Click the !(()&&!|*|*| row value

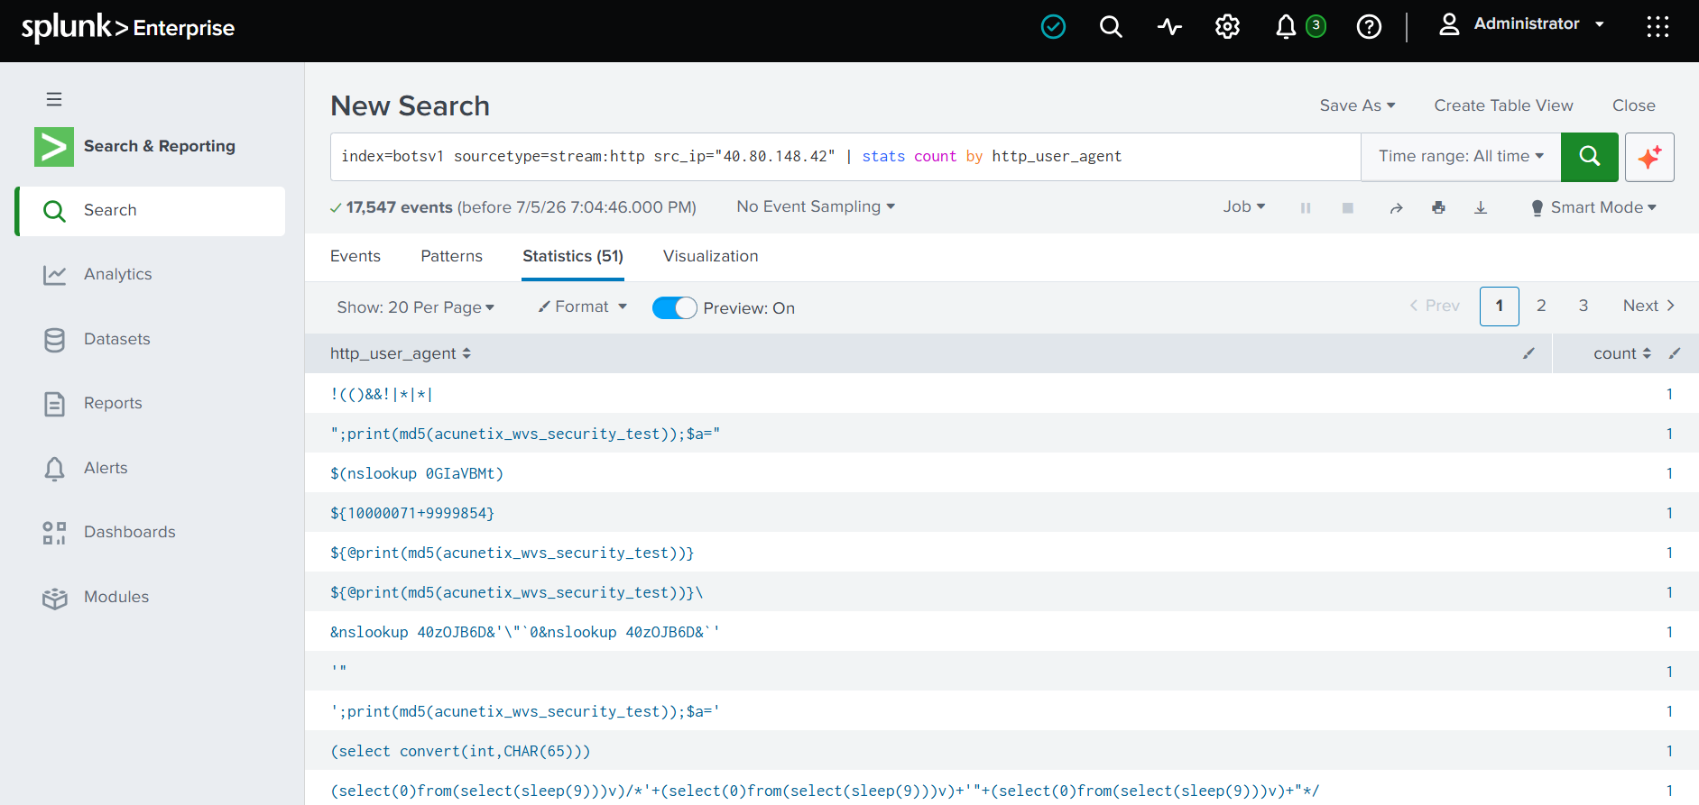tap(382, 395)
